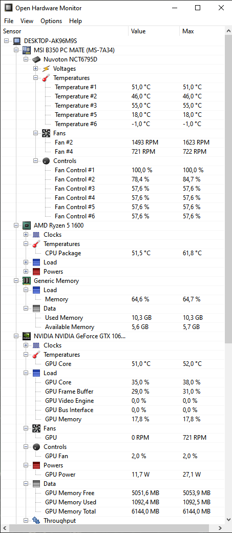Click the Ryzen Powers red bars icon
The height and width of the screenshot is (533, 232).
tap(36, 272)
